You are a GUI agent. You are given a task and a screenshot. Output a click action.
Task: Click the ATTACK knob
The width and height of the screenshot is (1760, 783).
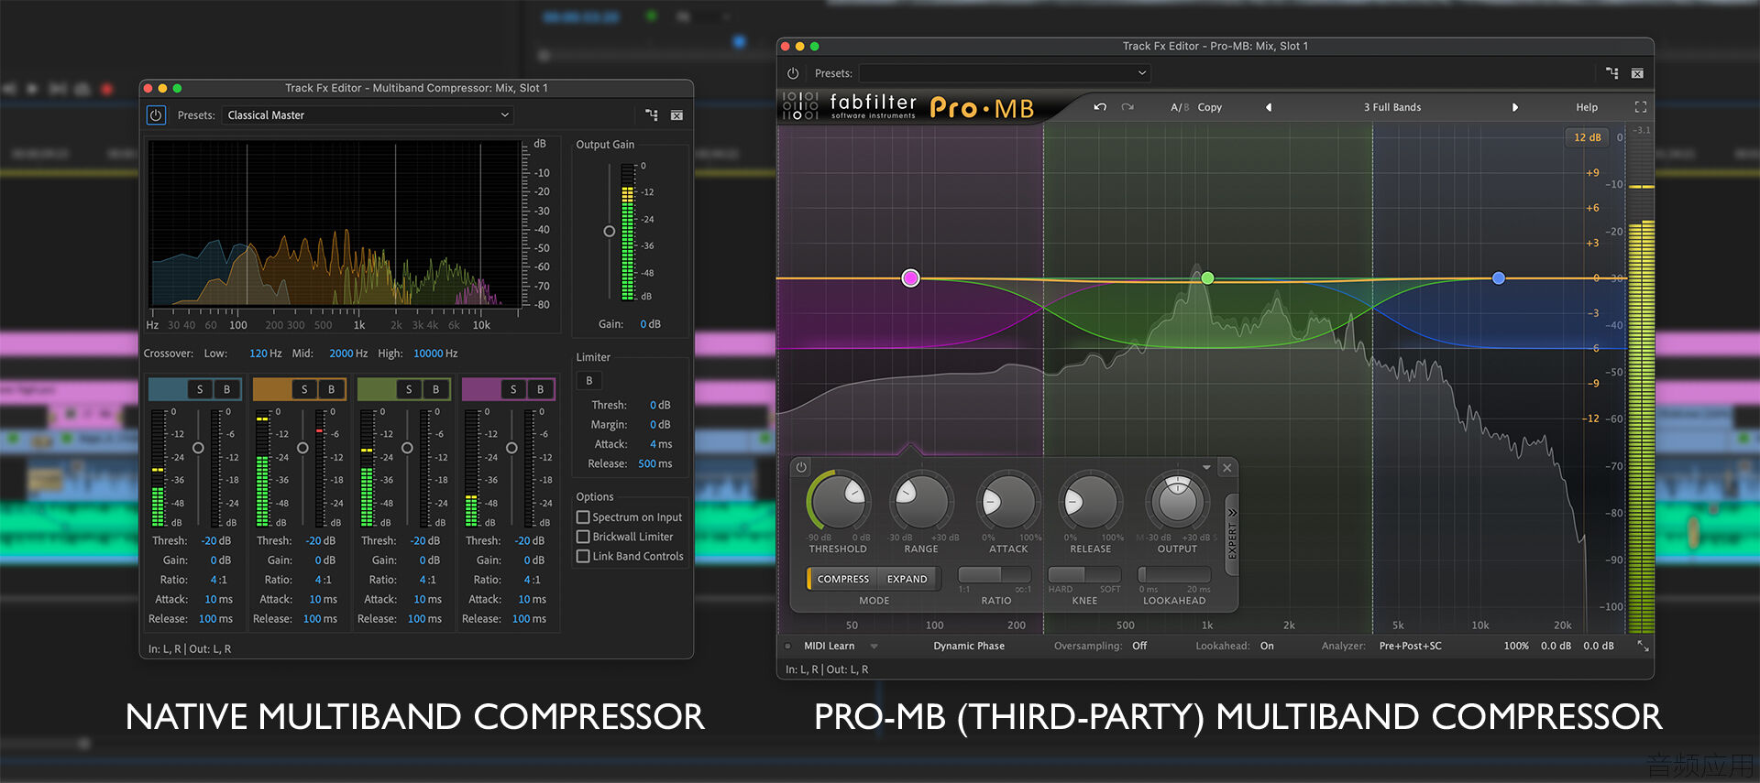click(x=1008, y=501)
